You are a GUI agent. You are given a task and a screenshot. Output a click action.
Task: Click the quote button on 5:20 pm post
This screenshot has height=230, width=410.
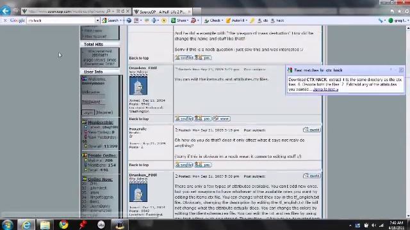(312, 176)
